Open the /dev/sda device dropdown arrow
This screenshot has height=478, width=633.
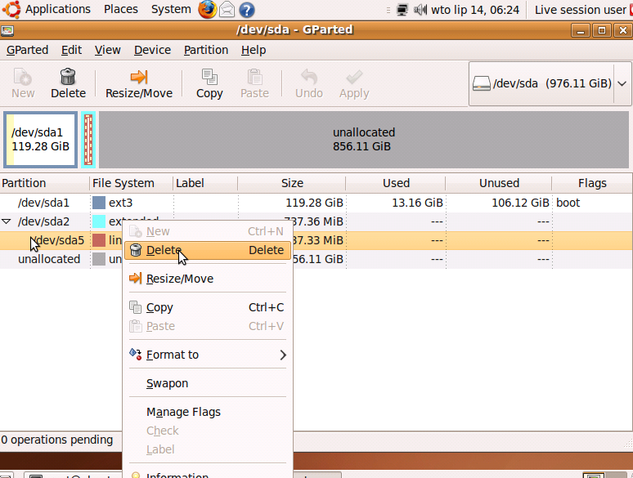[622, 83]
